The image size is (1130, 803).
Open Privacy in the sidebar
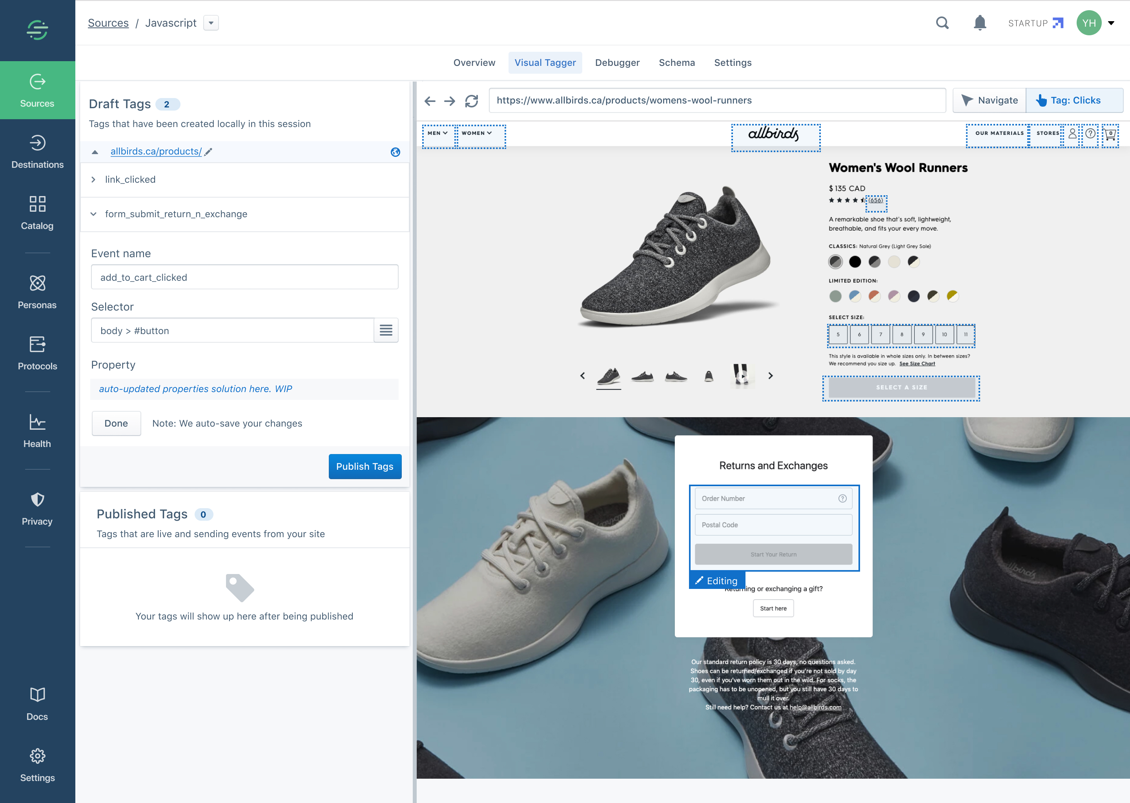click(x=37, y=508)
